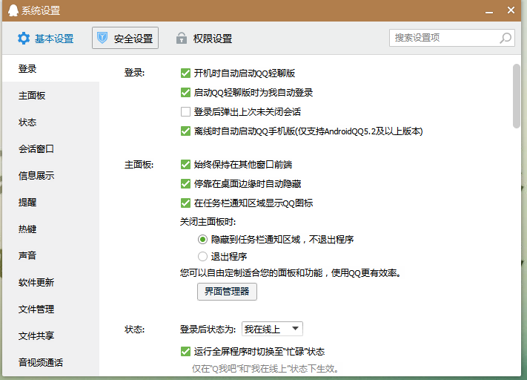The height and width of the screenshot is (380, 527).
Task: Click the 主面板: section heading
Action: [139, 165]
